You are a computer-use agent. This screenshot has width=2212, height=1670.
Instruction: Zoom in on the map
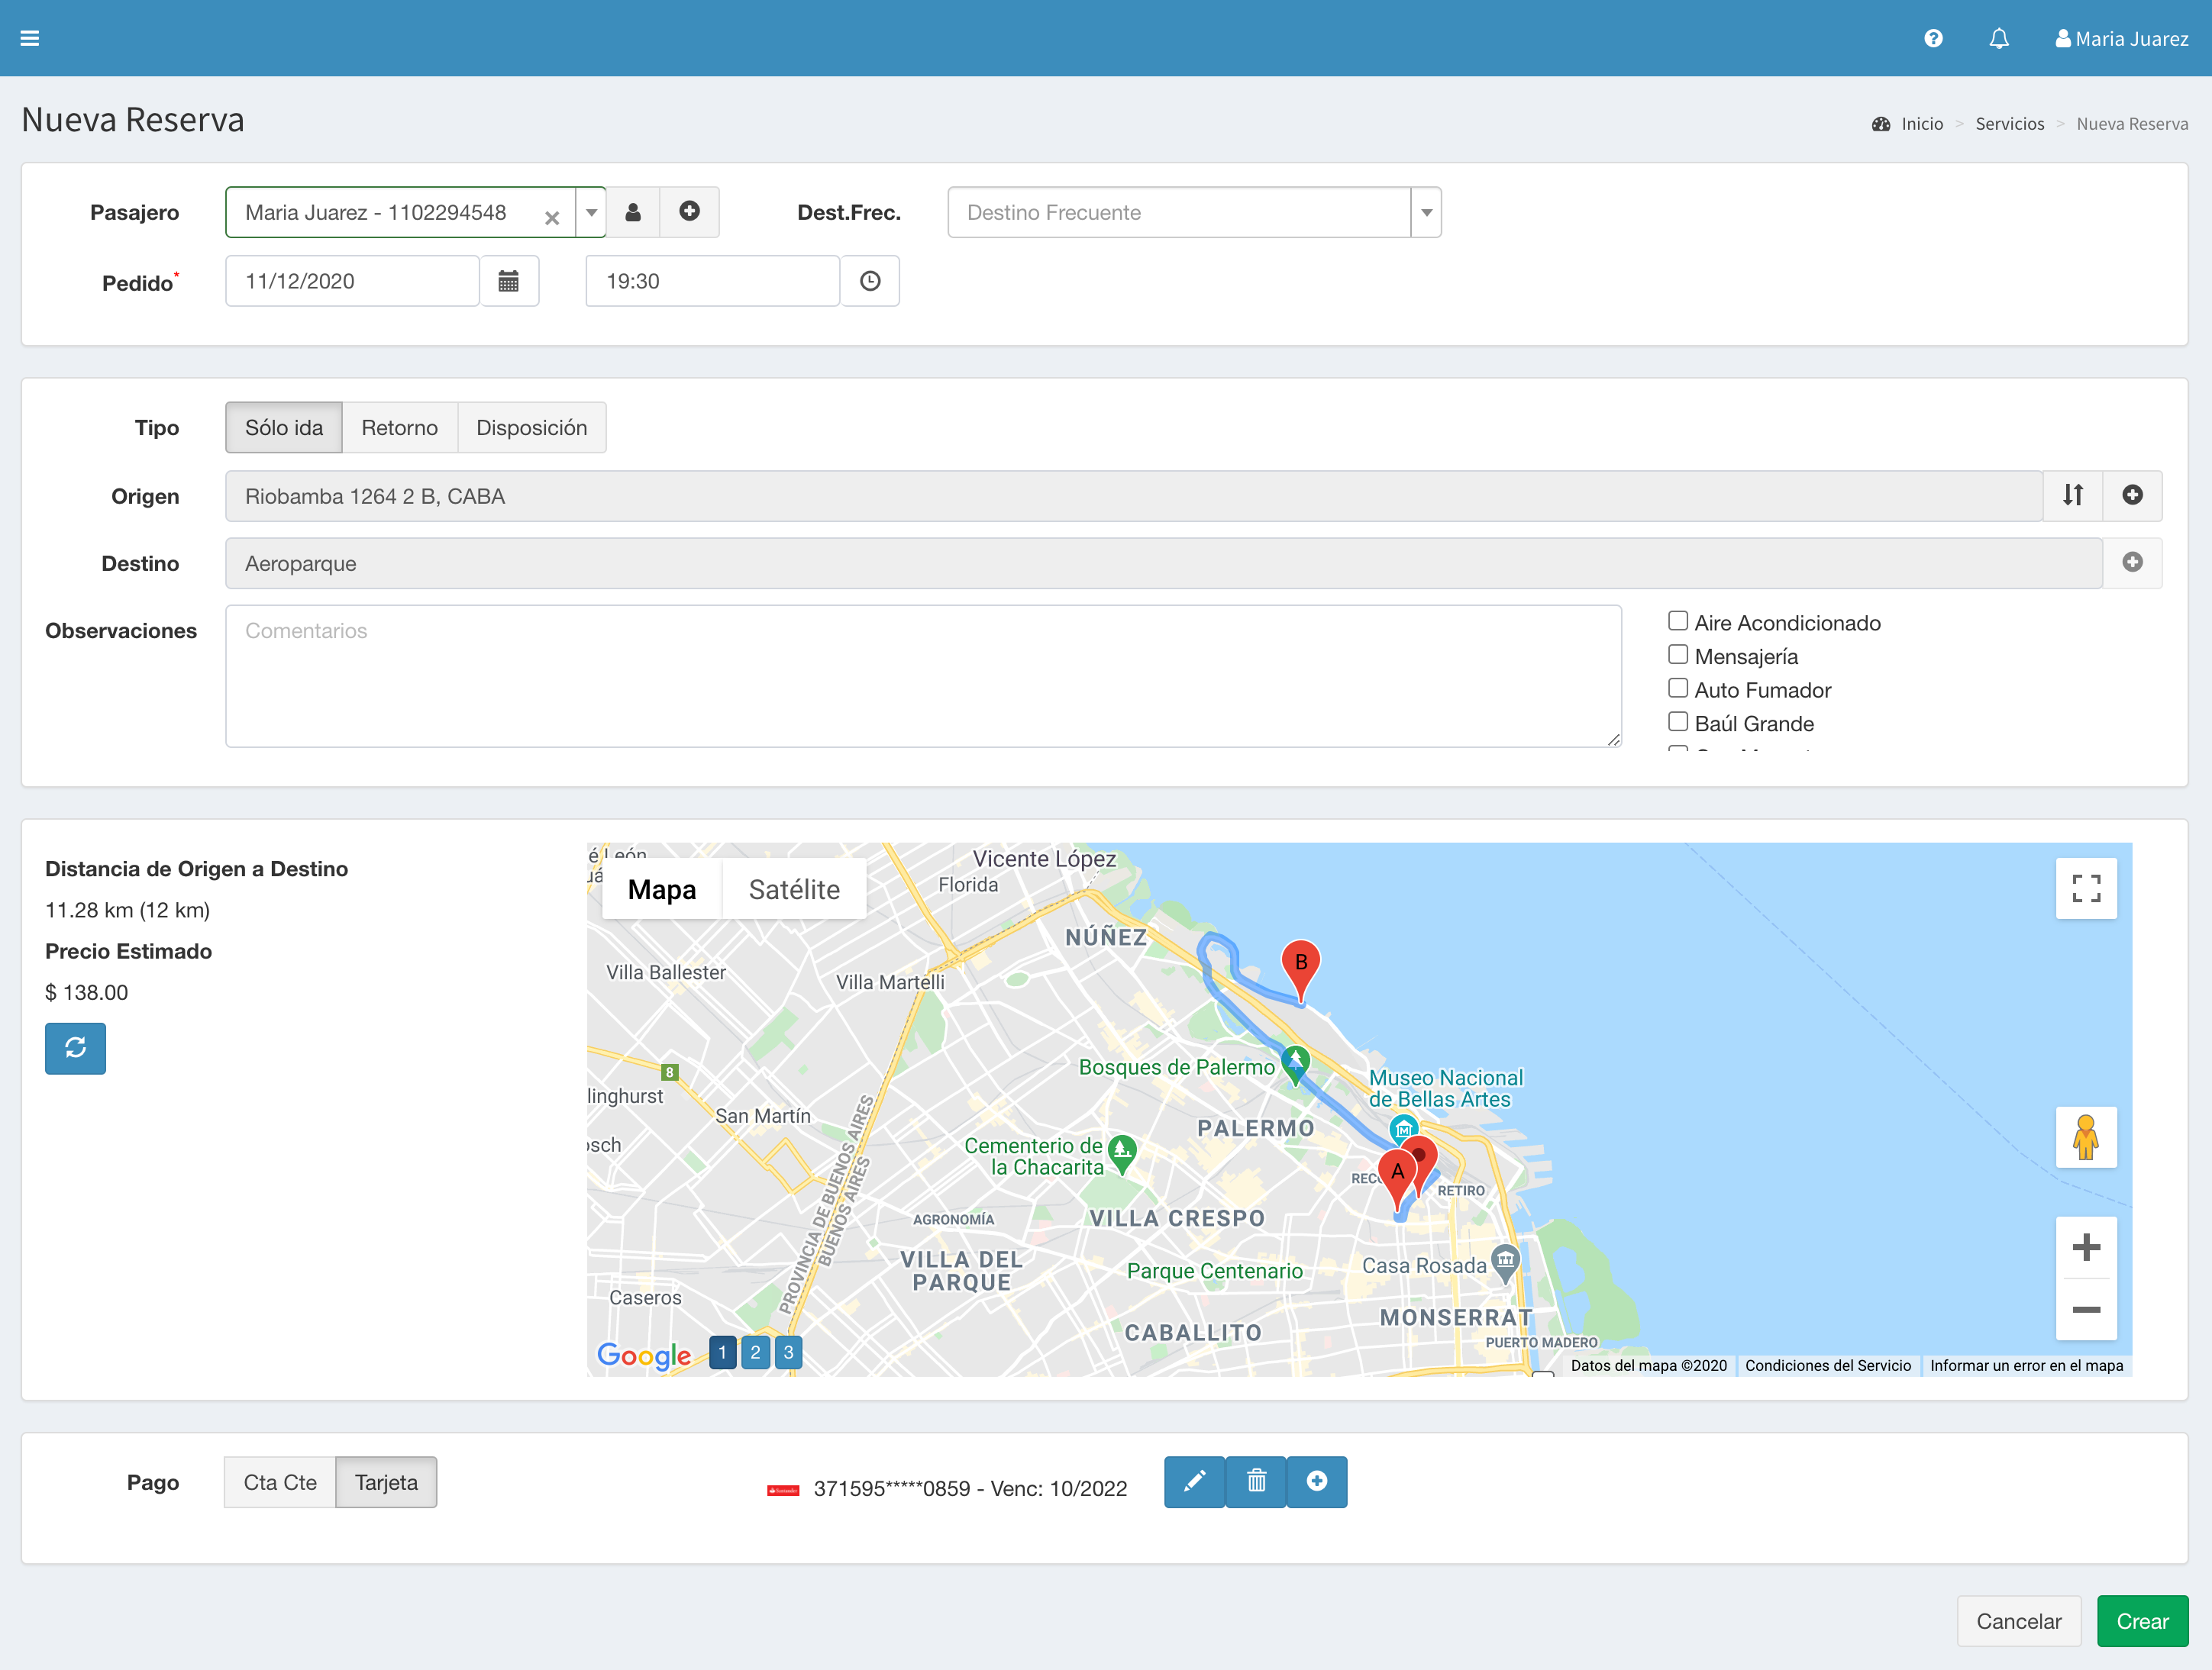(2085, 1247)
